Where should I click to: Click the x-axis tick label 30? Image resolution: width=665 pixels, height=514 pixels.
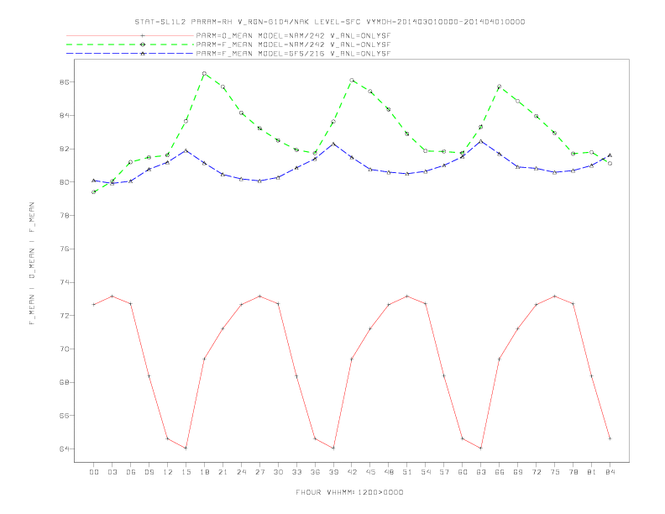point(278,472)
